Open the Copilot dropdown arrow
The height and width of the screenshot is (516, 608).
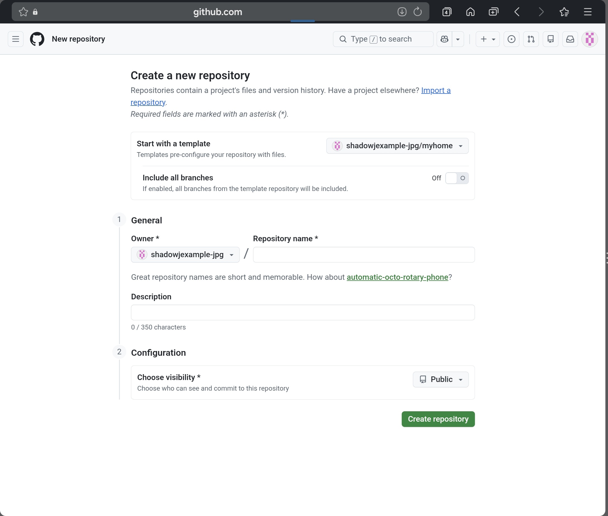[458, 39]
